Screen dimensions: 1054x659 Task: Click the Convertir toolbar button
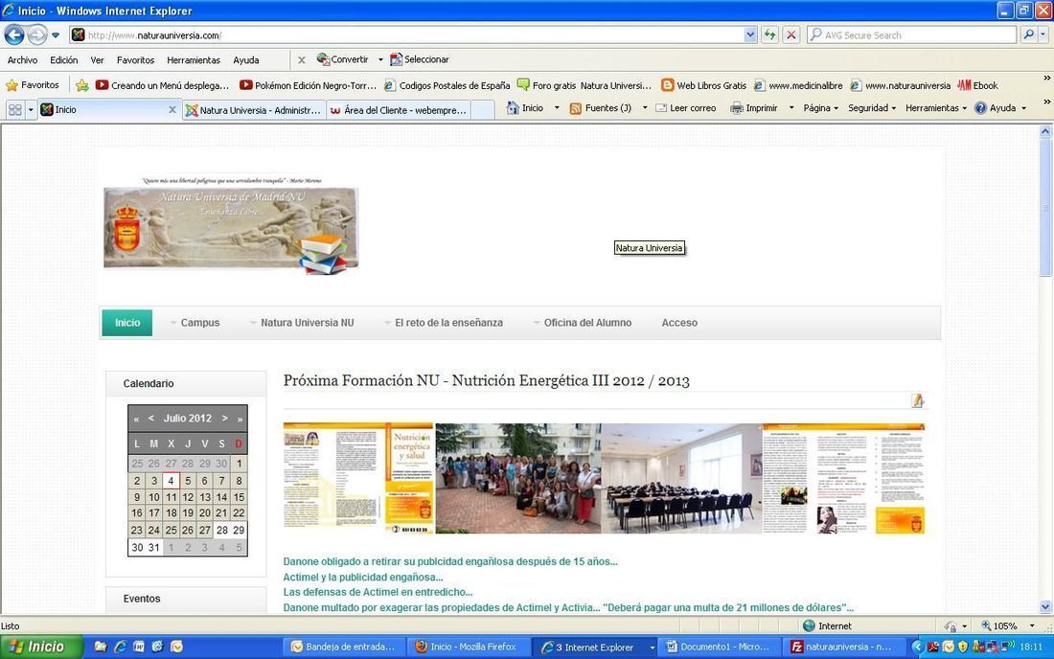click(343, 59)
